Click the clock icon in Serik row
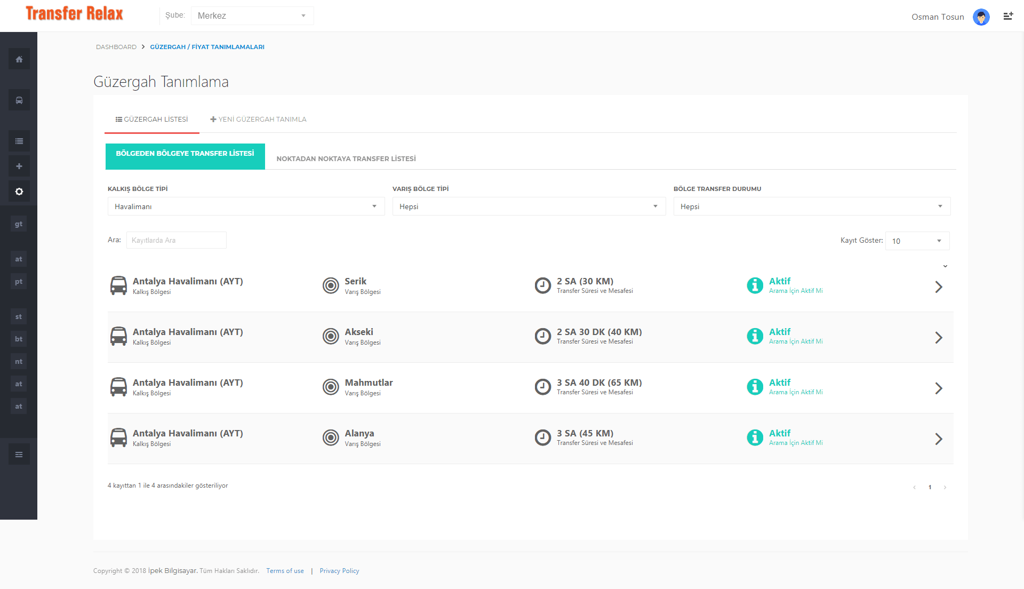 point(543,285)
